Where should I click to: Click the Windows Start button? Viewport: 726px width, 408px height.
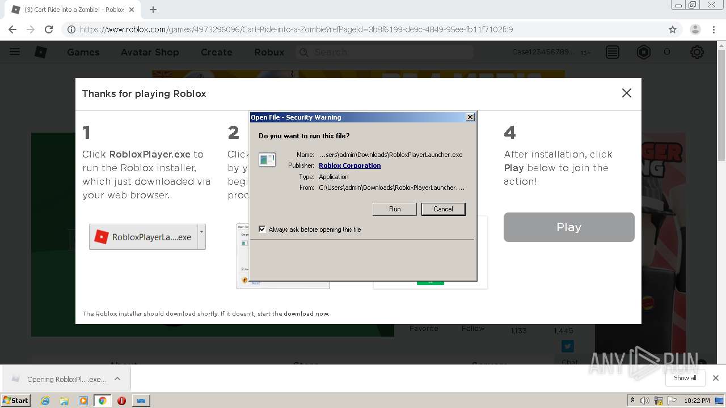pos(16,401)
